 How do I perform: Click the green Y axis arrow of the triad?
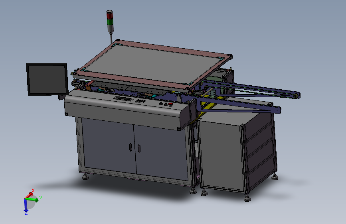(33, 200)
